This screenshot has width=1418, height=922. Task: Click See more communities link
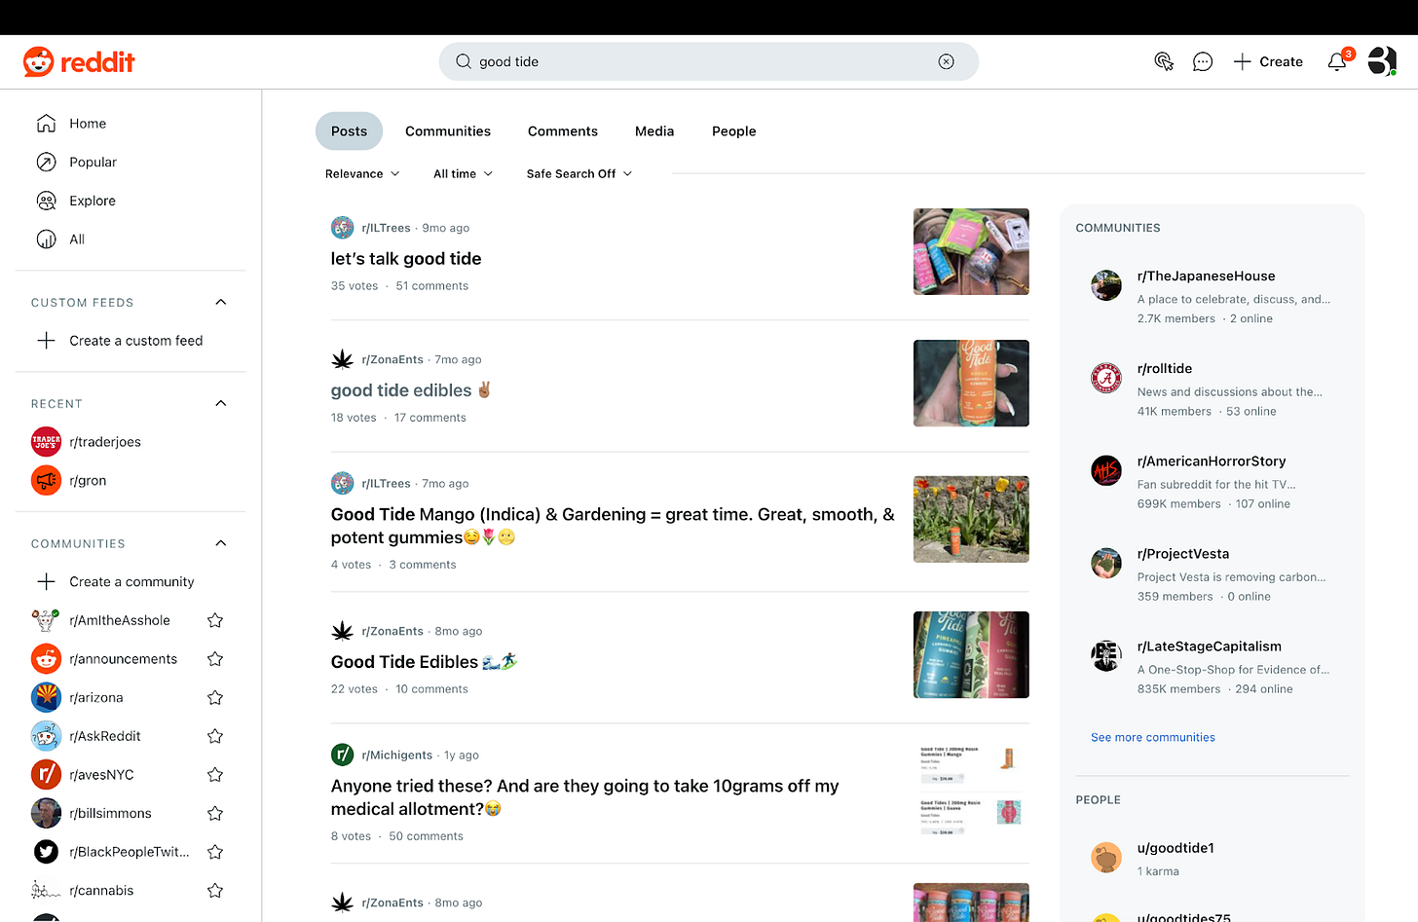(x=1153, y=738)
